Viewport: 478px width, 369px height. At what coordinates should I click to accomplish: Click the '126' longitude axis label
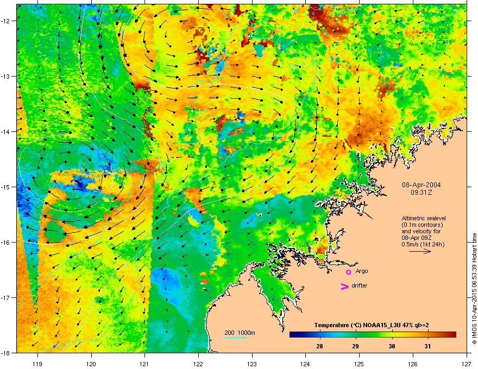413,364
